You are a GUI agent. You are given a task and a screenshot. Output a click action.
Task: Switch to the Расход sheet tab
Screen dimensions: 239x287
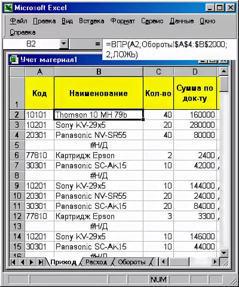tap(96, 262)
